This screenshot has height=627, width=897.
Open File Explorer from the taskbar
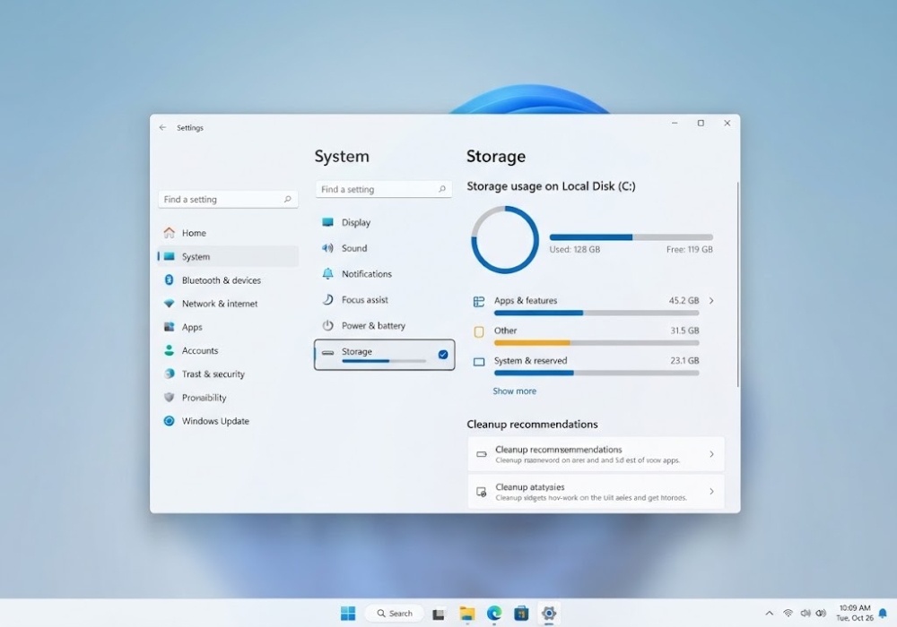coord(466,614)
